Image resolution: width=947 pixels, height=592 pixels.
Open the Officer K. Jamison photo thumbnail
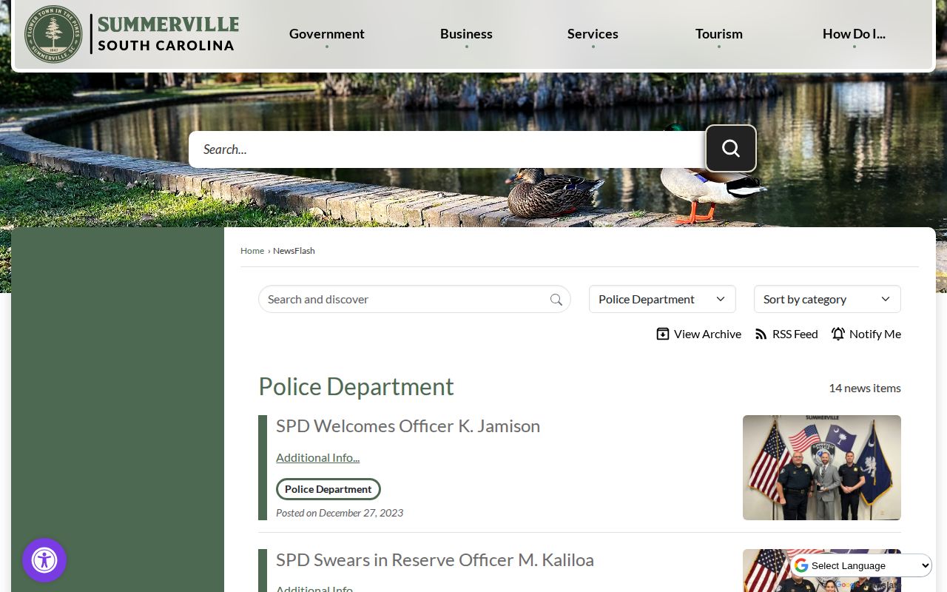pyautogui.click(x=822, y=468)
